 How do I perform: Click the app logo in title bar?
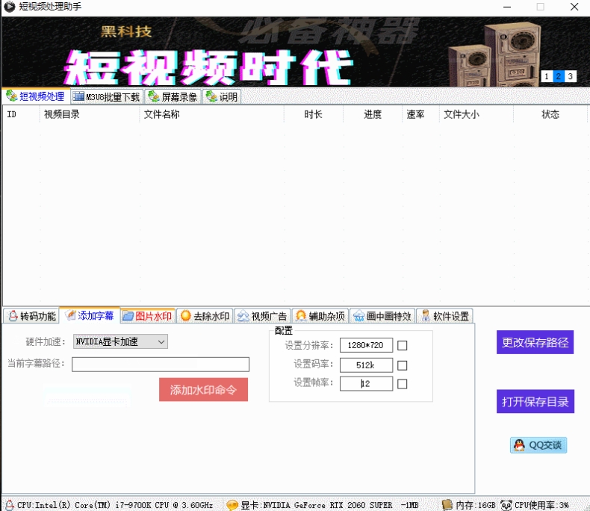pyautogui.click(x=10, y=7)
